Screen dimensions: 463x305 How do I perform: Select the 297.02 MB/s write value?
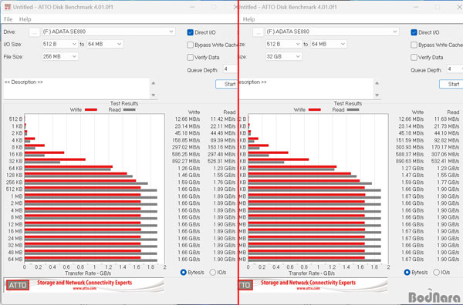coord(186,147)
